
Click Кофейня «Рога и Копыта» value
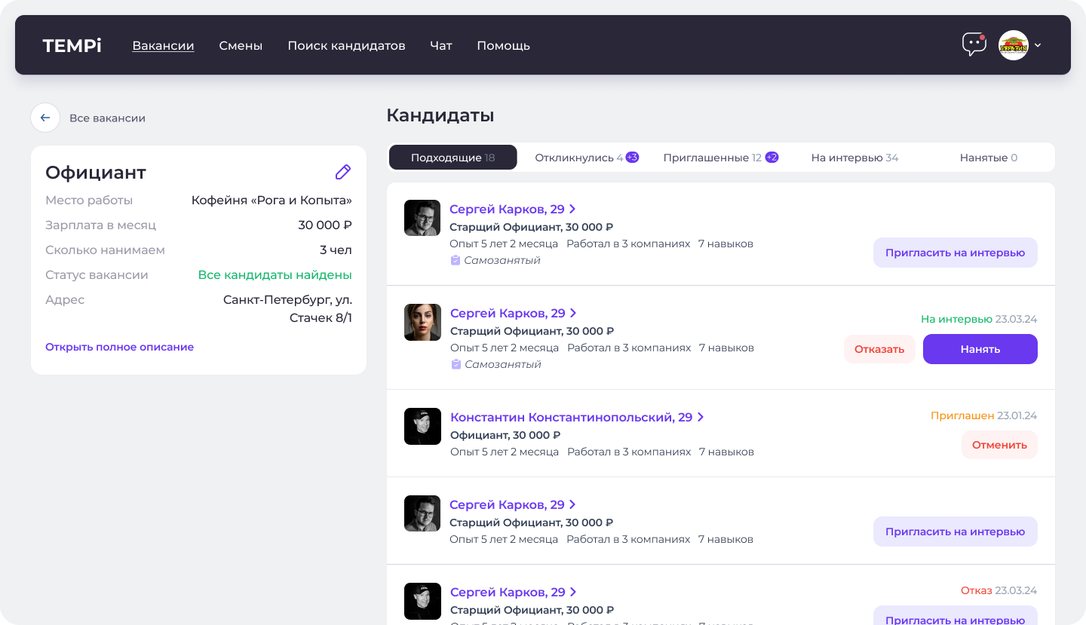pyautogui.click(x=271, y=201)
